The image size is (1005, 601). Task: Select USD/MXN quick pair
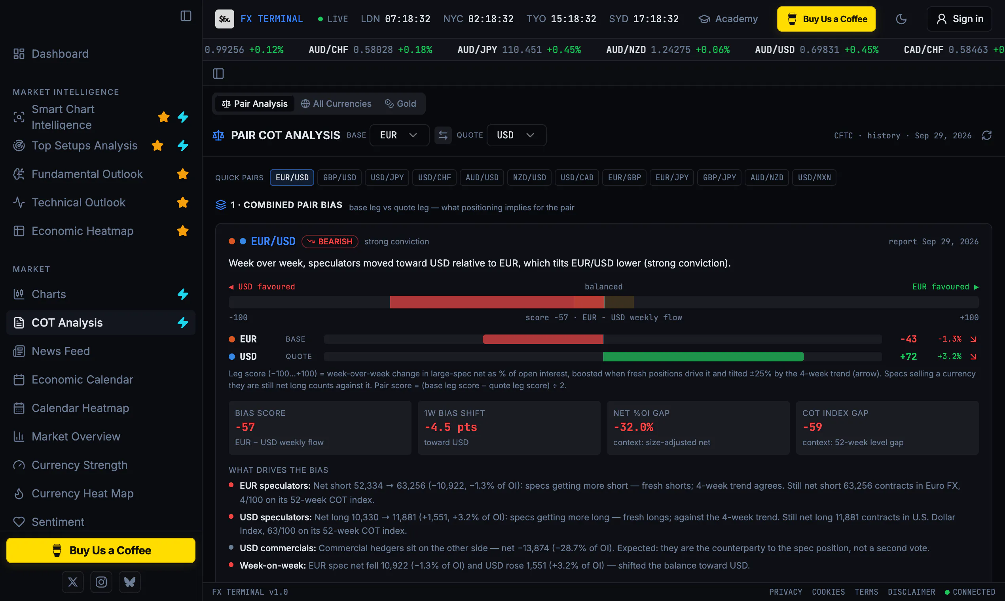click(814, 178)
